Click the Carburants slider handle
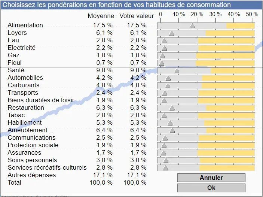The image size is (263, 197). click(x=168, y=86)
